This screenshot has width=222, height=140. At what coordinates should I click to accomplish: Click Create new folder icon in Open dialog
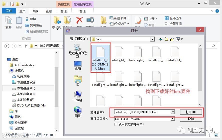pyautogui.click(x=172, y=39)
